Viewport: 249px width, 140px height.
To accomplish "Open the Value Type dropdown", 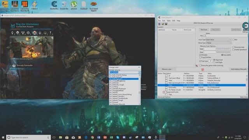I will 219,43.
